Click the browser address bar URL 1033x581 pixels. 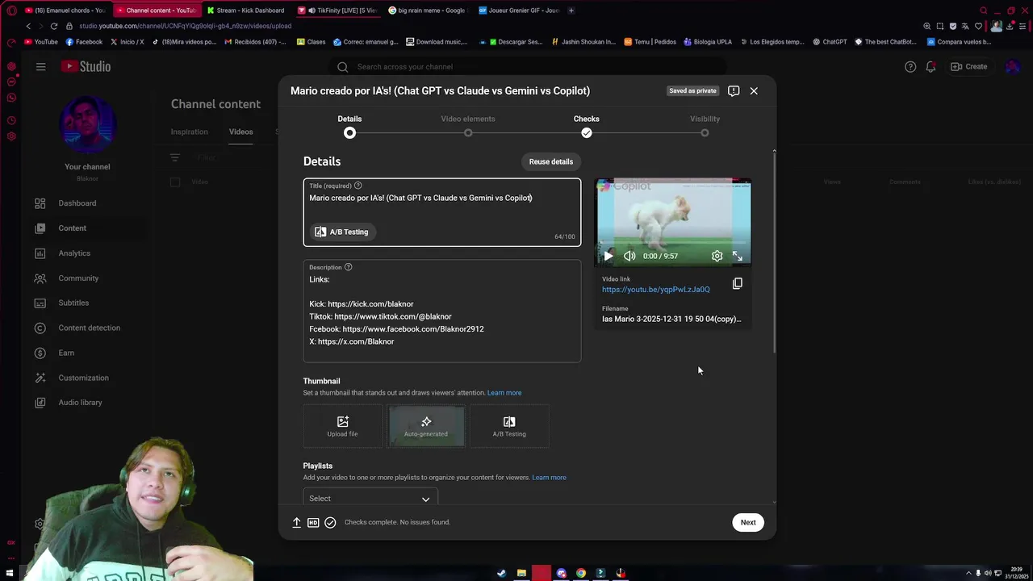[185, 26]
